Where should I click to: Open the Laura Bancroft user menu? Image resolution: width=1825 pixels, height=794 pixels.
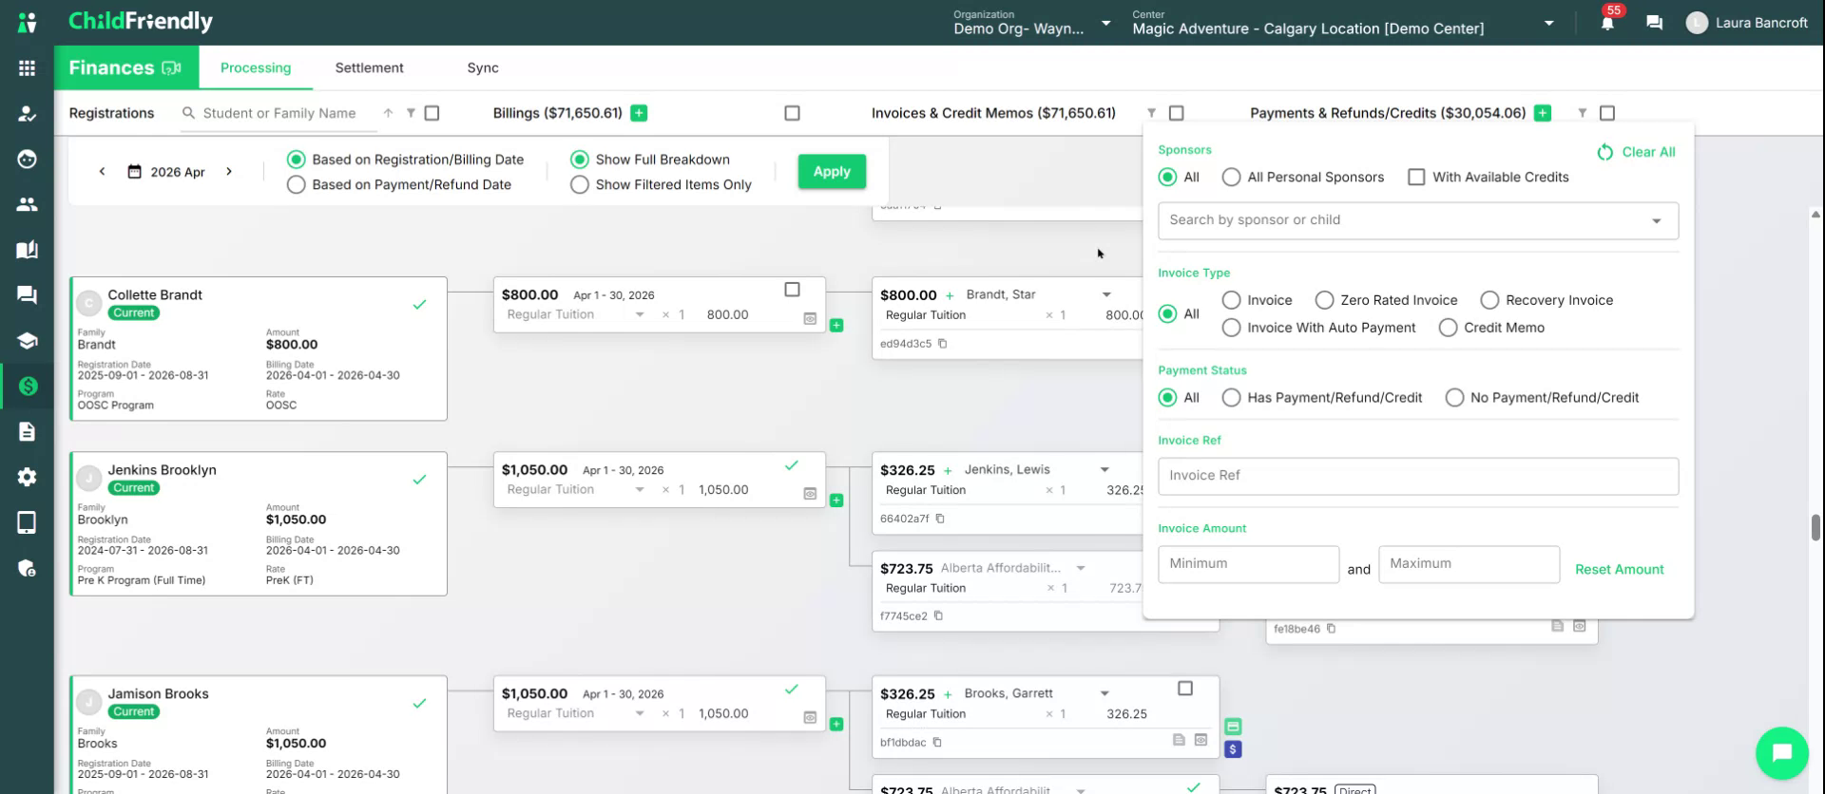(1747, 23)
